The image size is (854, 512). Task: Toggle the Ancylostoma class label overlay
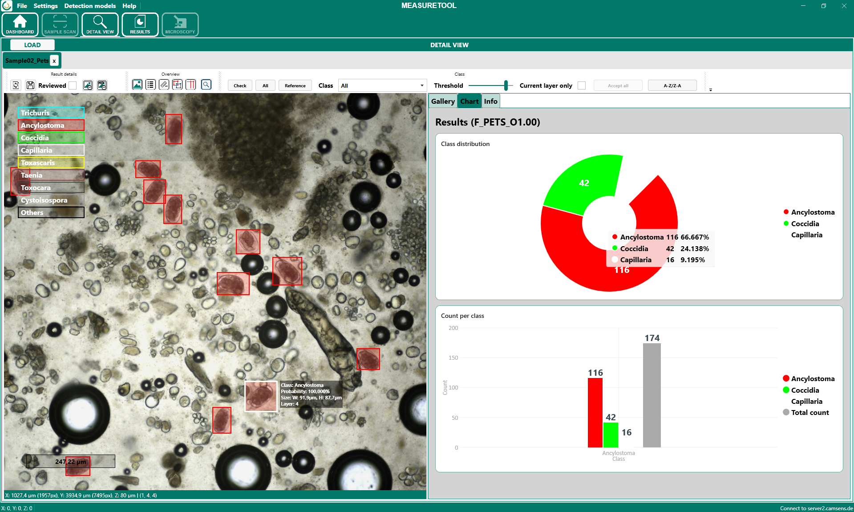51,126
